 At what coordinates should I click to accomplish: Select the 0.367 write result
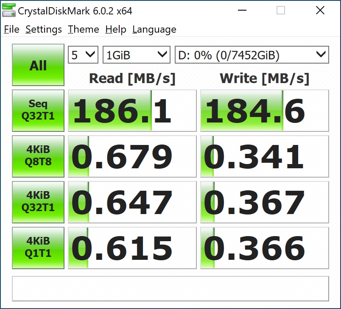click(265, 202)
